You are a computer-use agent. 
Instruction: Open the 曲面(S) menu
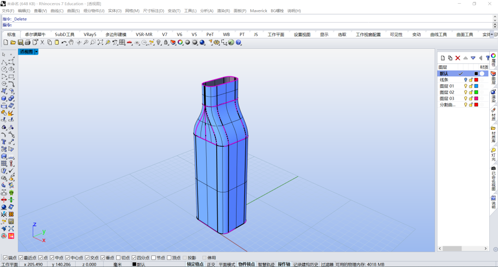pyautogui.click(x=73, y=11)
